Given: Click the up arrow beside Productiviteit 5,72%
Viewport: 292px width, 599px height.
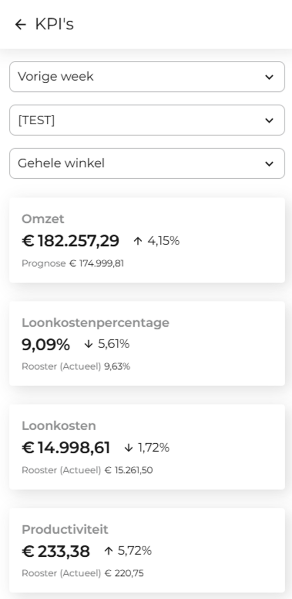Looking at the screenshot, I should 108,551.
